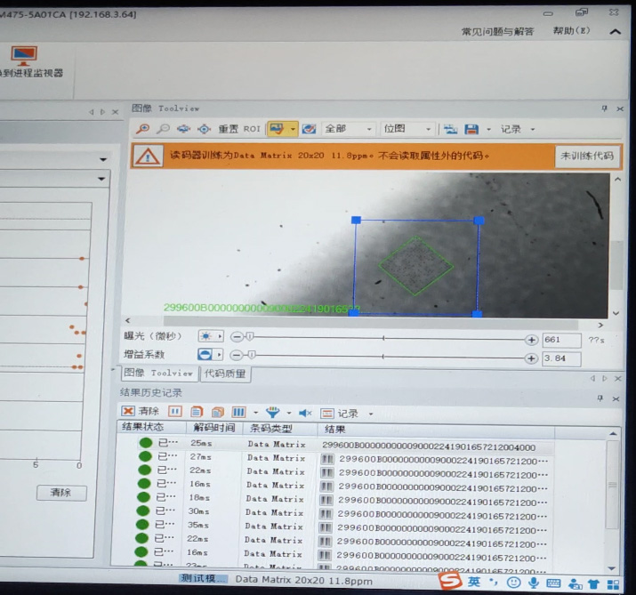Select the result row with 27ms decode time
The image size is (636, 595).
pos(336,459)
